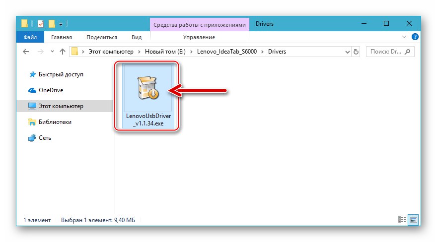
Task: Select Сеть in the navigation pane
Action: [x=45, y=138]
